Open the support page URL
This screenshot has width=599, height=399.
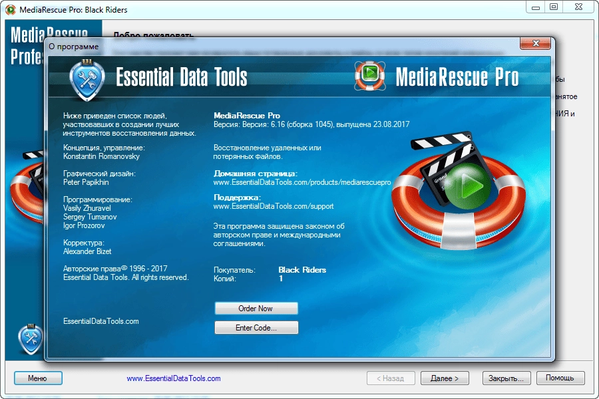[x=273, y=206]
